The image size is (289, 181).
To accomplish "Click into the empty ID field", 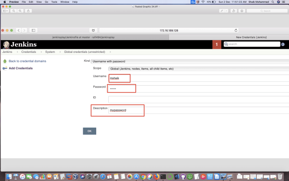I will tap(198, 100).
